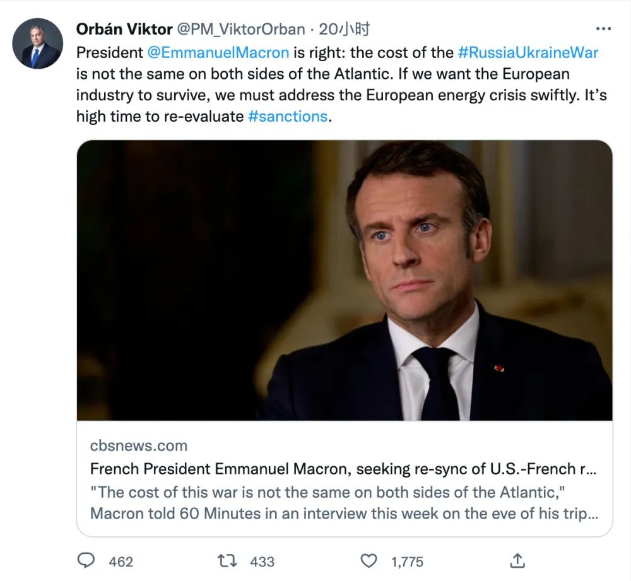Click the share upload icon
This screenshot has height=581, width=631.
click(x=517, y=560)
